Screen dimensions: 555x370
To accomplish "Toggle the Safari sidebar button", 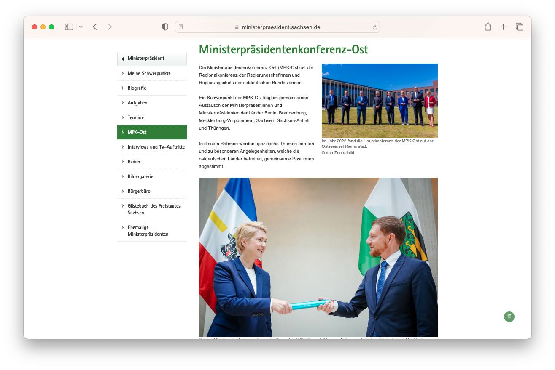I will 69,27.
